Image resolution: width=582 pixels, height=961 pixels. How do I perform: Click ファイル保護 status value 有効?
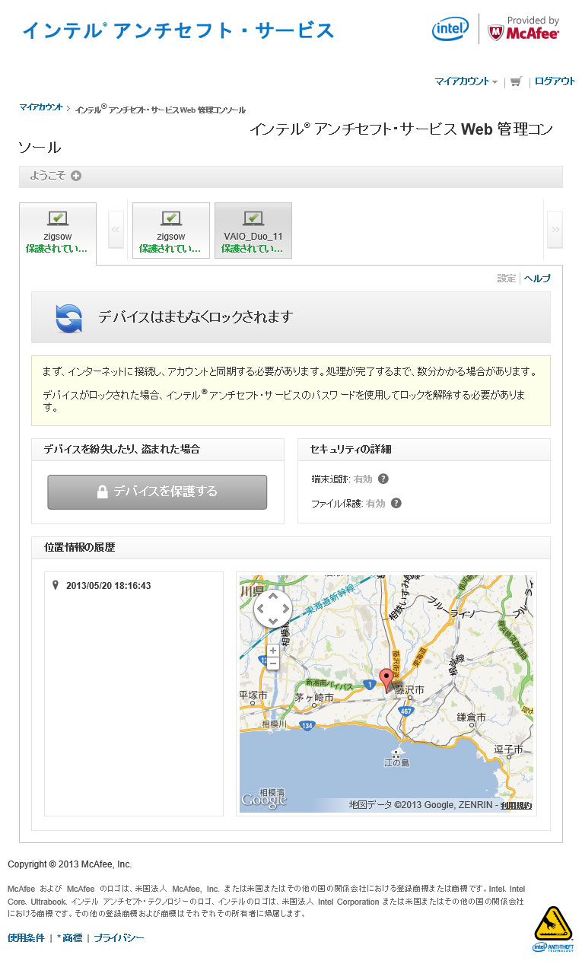[375, 503]
